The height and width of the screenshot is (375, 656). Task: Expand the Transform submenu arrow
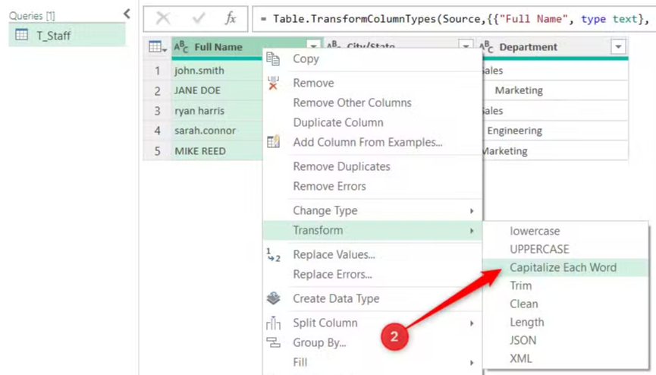coord(472,231)
